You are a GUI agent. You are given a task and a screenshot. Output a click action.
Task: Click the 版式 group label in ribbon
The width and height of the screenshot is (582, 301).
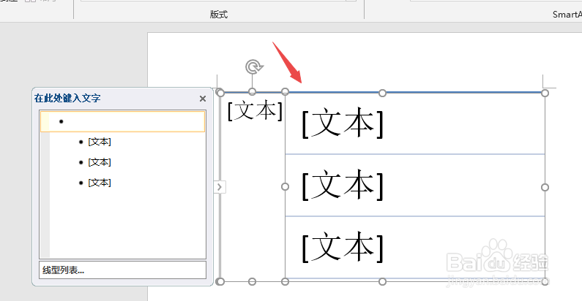[x=219, y=15]
